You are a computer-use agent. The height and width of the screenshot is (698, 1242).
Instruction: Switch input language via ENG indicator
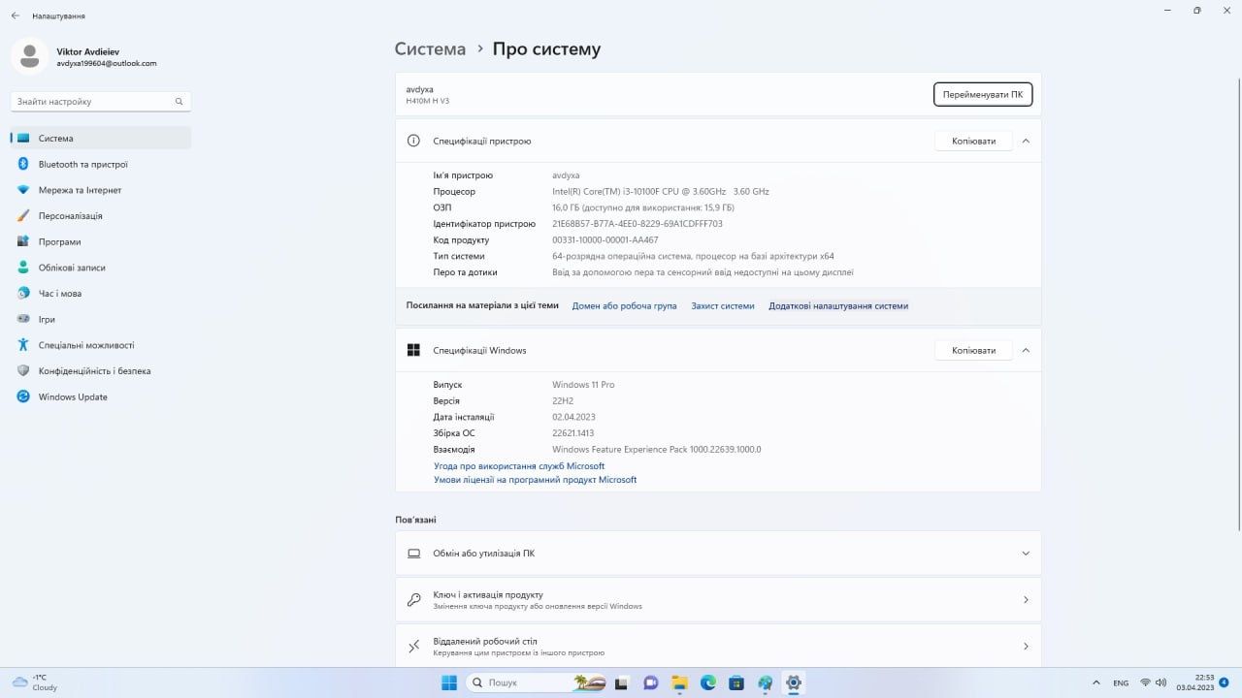[1121, 682]
